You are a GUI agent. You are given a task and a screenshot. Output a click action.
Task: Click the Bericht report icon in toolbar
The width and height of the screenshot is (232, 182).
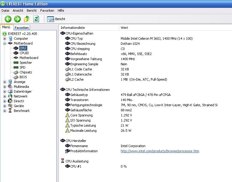50,19
